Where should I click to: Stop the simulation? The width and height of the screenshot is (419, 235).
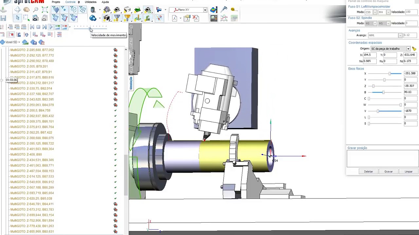[x=38, y=27]
